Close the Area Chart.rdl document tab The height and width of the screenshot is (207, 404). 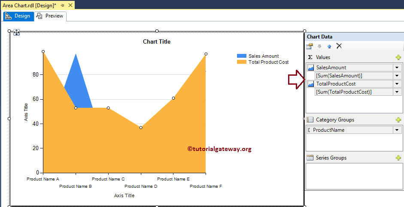point(70,5)
